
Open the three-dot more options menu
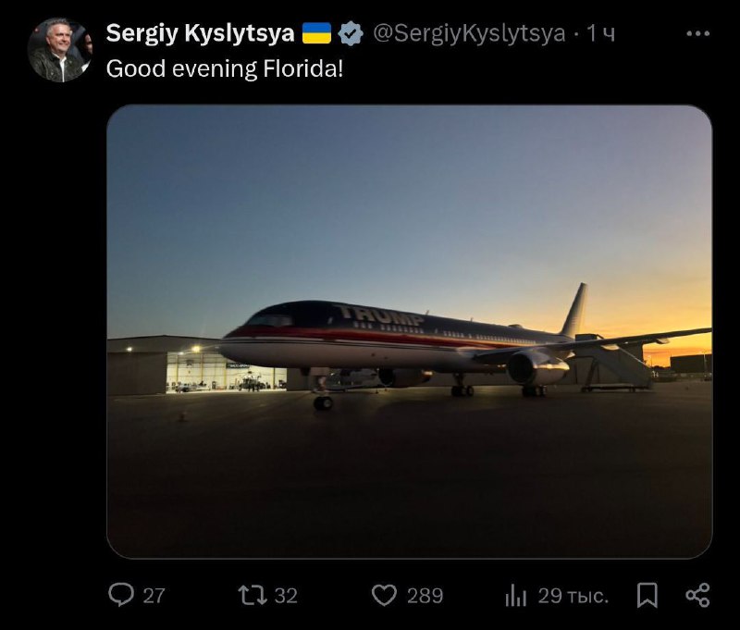coord(697,33)
